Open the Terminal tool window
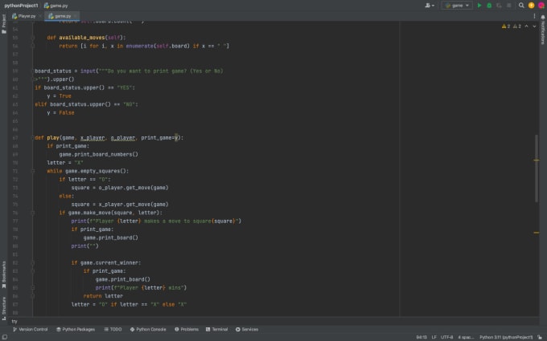 [x=216, y=329]
